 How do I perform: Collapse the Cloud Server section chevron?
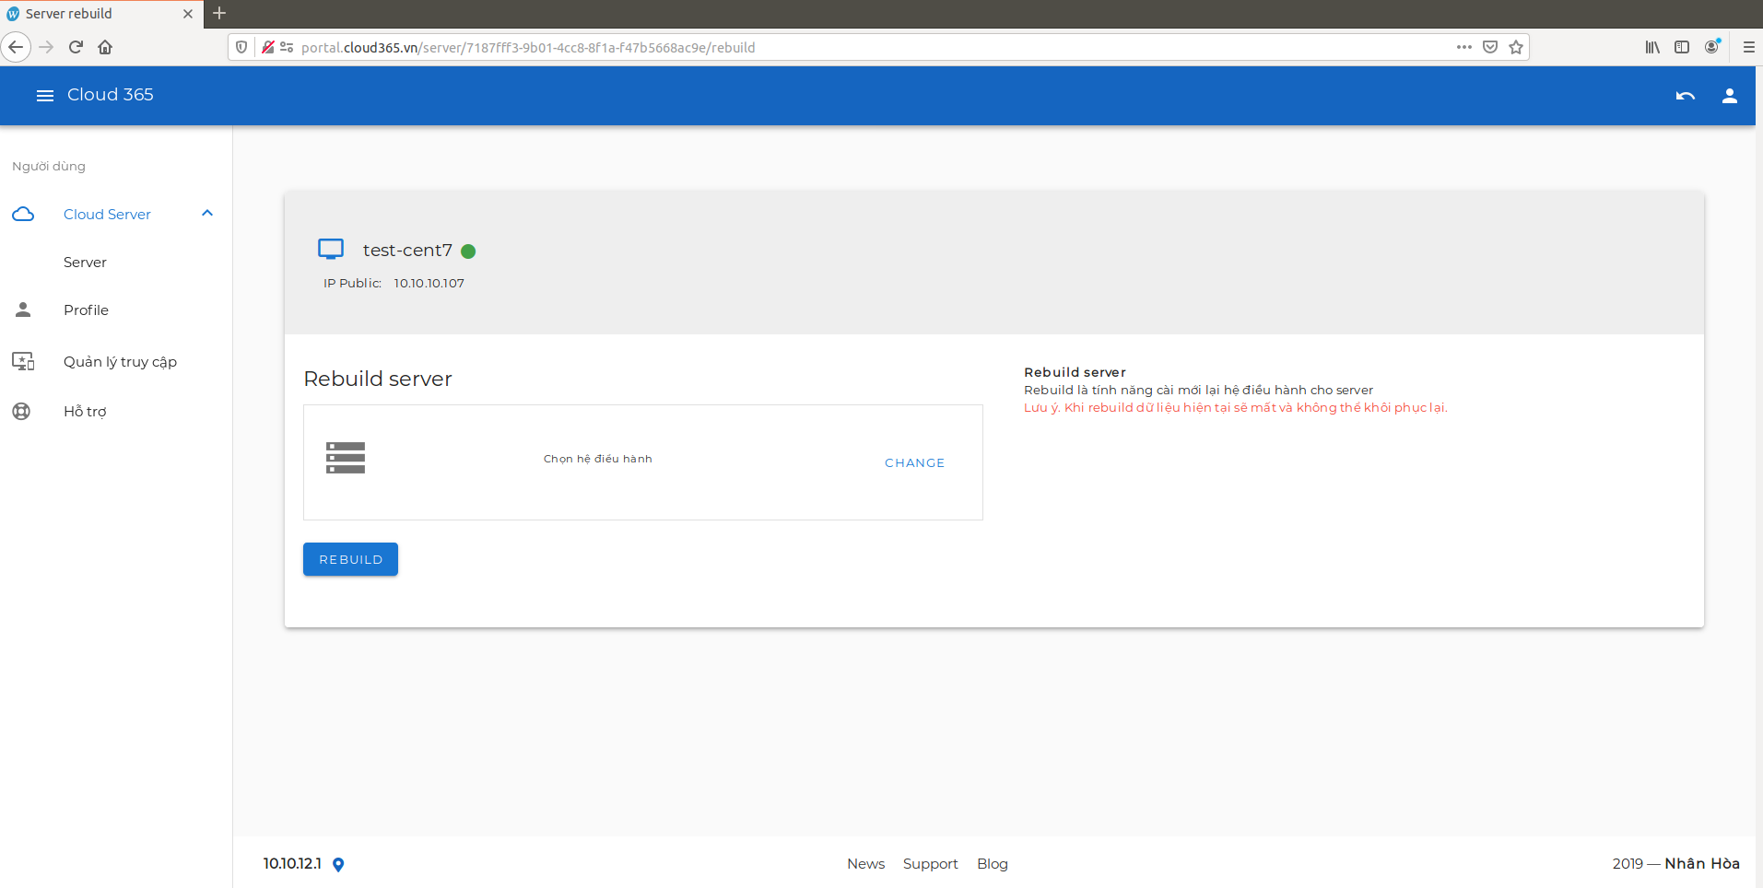coord(207,214)
